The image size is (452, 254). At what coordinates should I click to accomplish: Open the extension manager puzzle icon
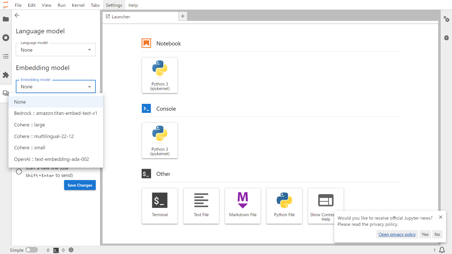pos(6,75)
